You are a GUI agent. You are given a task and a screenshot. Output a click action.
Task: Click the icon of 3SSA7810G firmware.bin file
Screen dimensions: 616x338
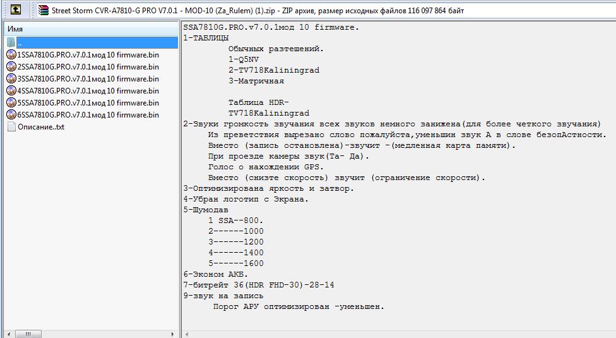pyautogui.click(x=11, y=79)
